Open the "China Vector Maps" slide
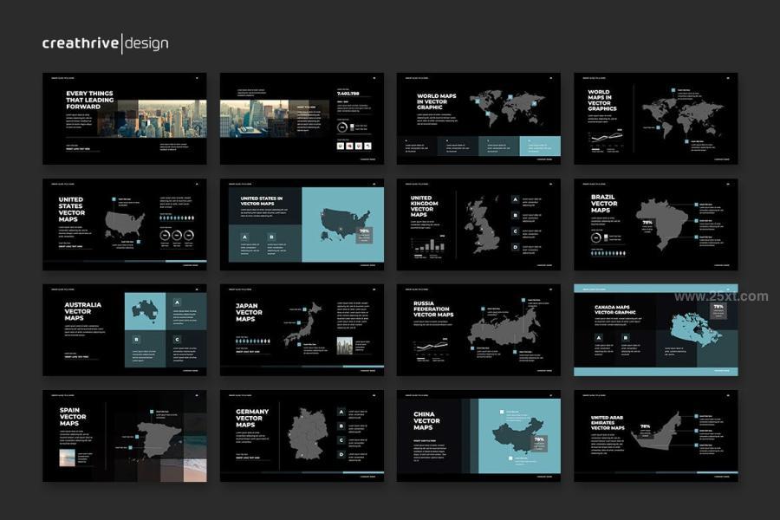The image size is (780, 520). click(x=478, y=436)
